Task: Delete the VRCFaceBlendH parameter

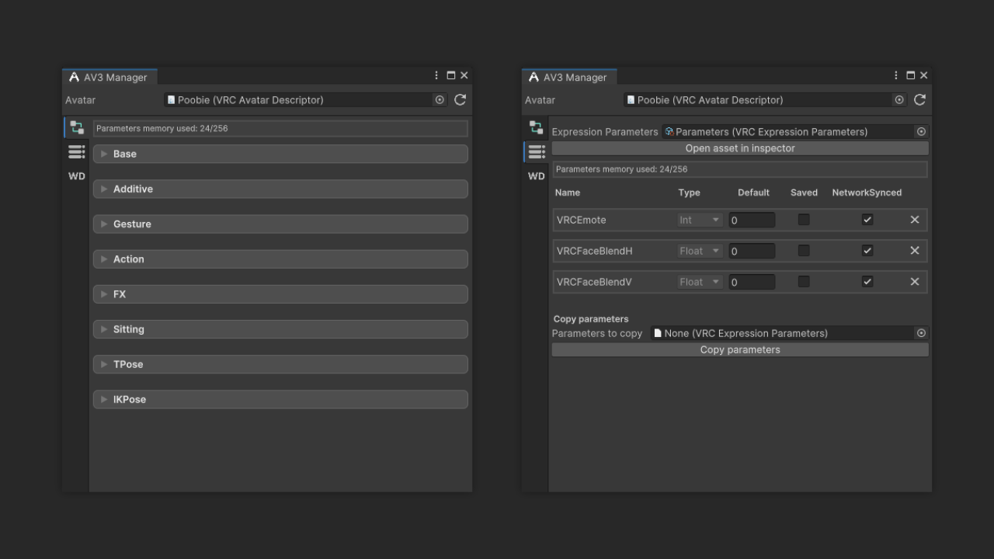Action: 914,251
